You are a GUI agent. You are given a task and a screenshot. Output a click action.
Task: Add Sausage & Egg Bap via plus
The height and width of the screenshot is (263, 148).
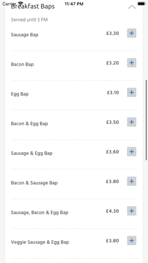(131, 152)
